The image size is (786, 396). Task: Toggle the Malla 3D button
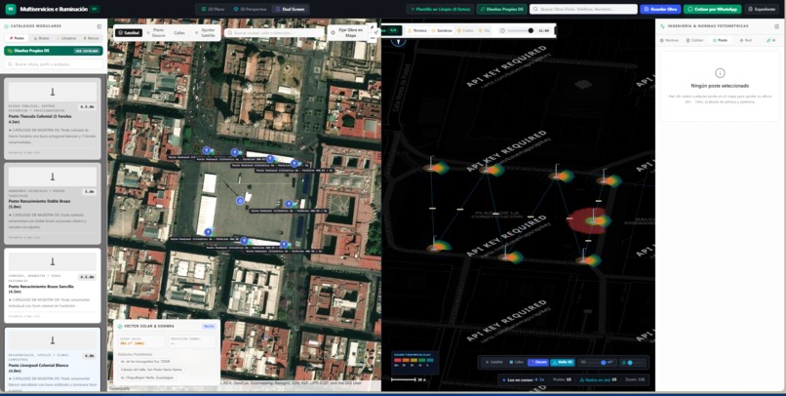pos(563,362)
